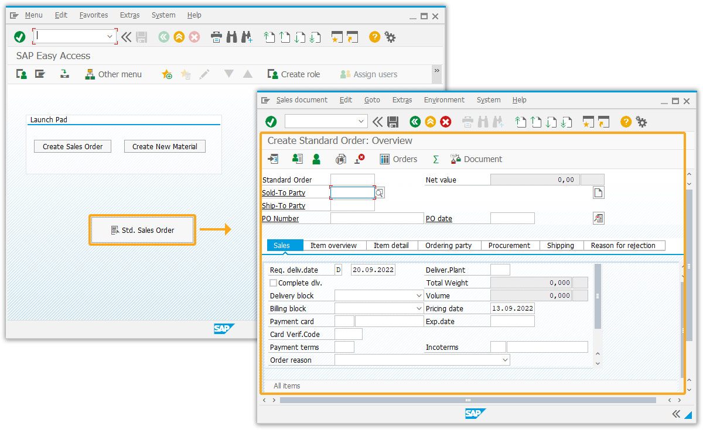The width and height of the screenshot is (703, 430).
Task: Click the Add to Favorites star icon
Action: pos(167,74)
